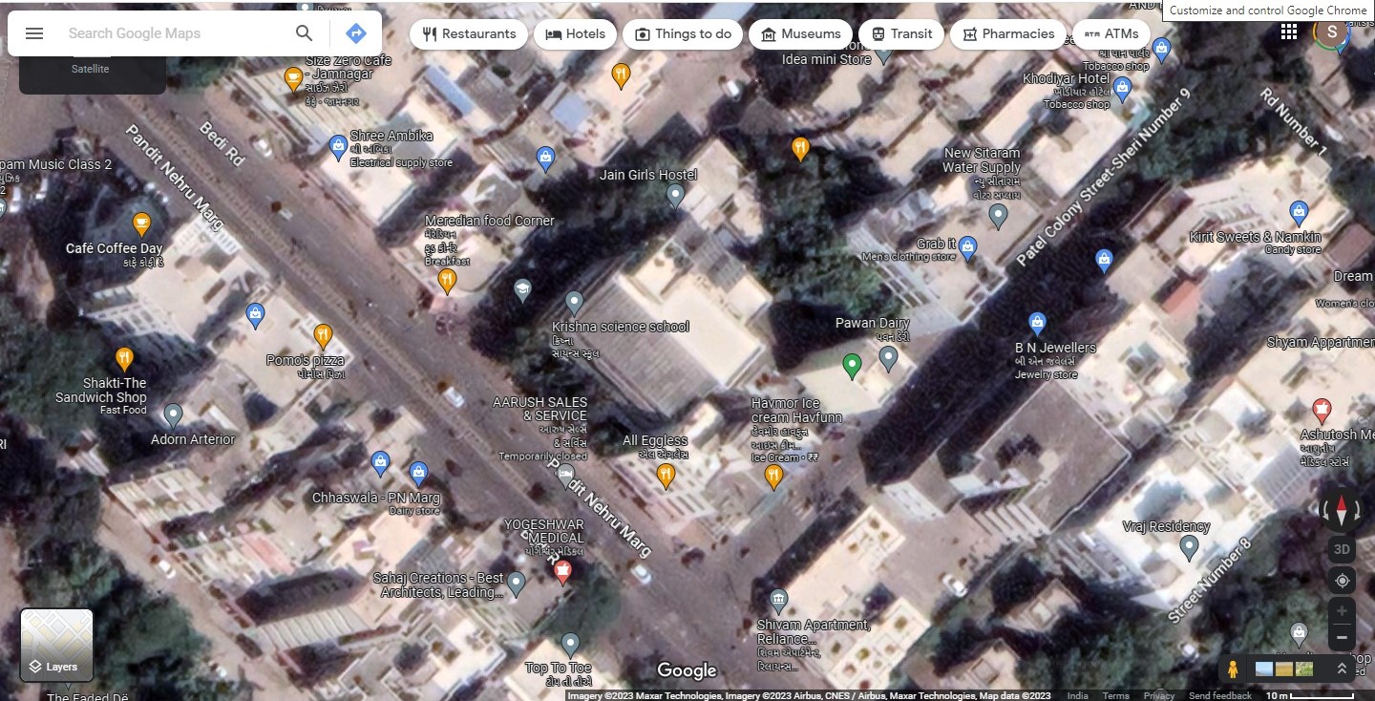The height and width of the screenshot is (701, 1375).
Task: Open Krishna science school pin
Action: [574, 304]
